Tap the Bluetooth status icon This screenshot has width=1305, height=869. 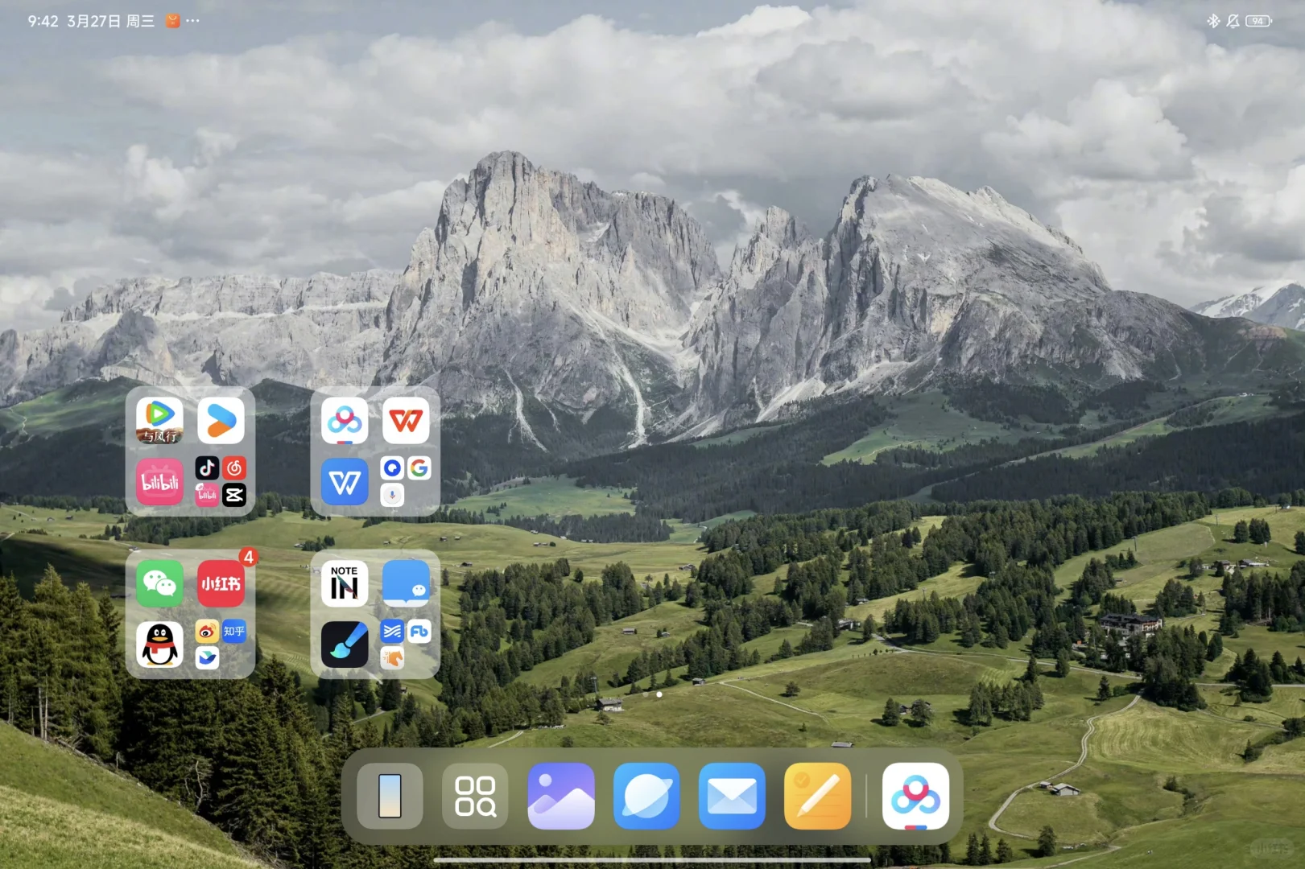pyautogui.click(x=1213, y=21)
